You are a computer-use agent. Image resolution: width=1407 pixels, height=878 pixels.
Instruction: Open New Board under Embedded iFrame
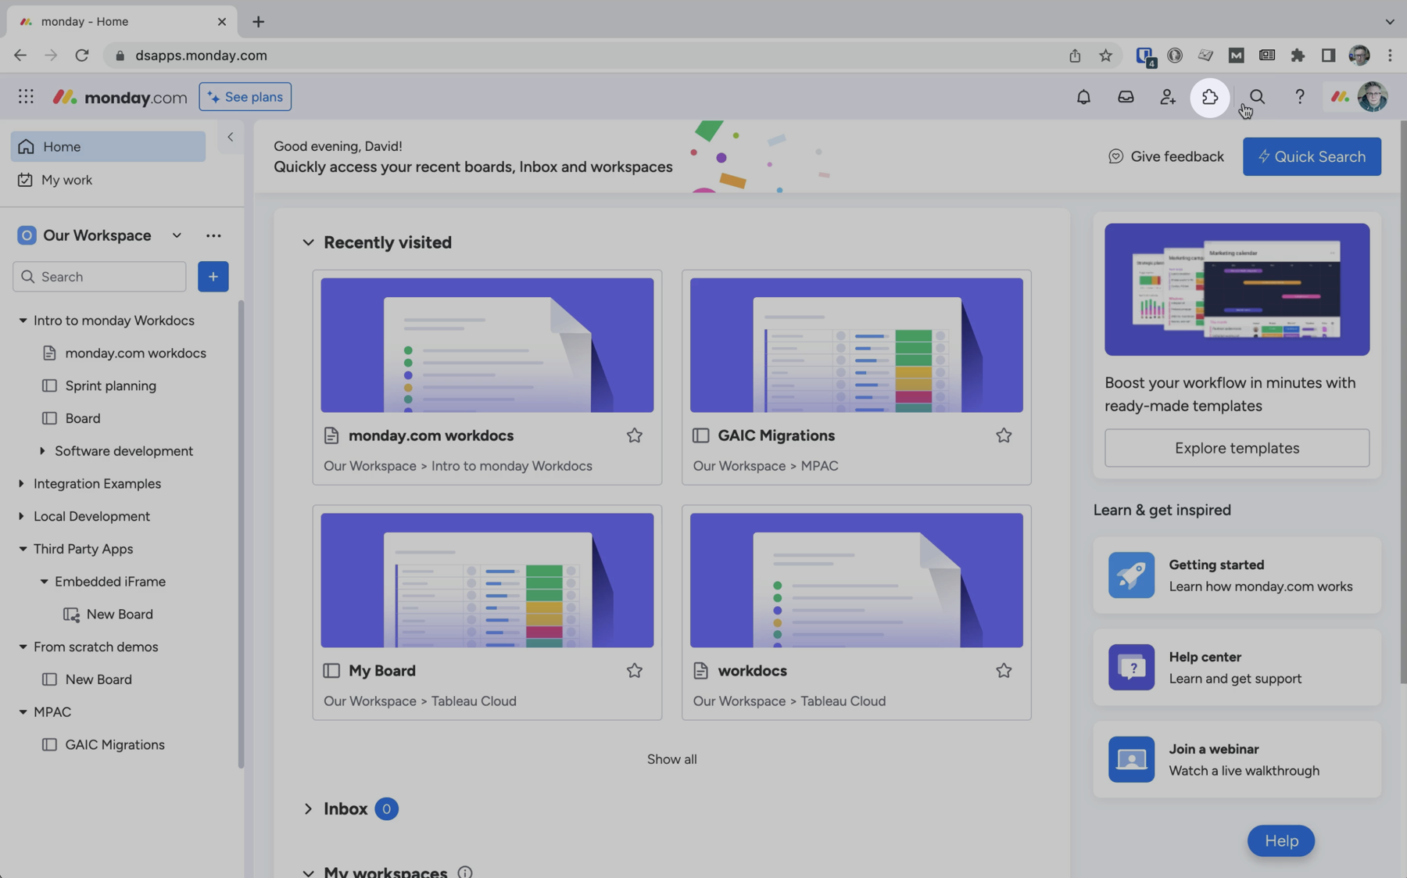[x=120, y=615]
